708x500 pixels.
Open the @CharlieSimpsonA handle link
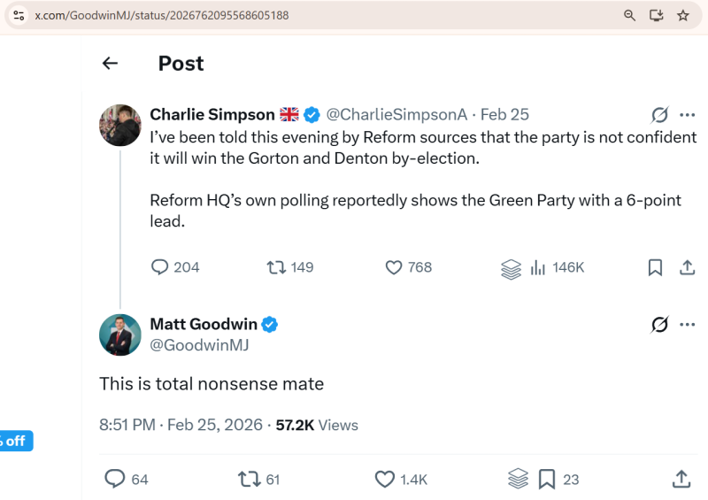pos(396,115)
